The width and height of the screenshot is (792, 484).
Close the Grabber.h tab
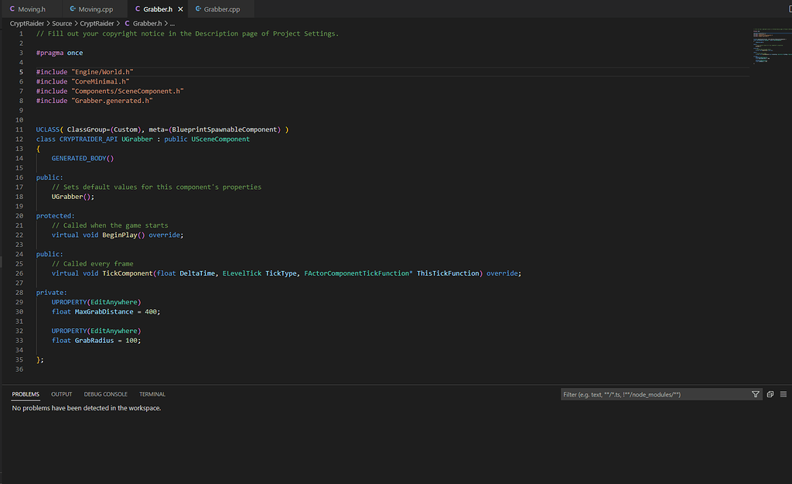pos(180,9)
